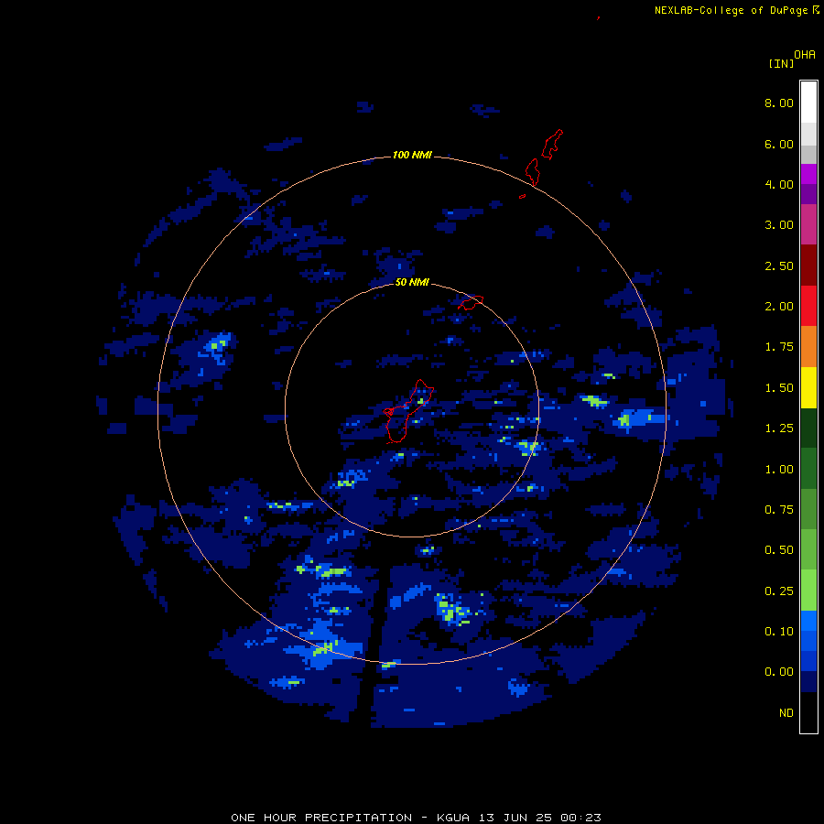Select the orange legend swatch
The height and width of the screenshot is (824, 824).
pos(808,347)
